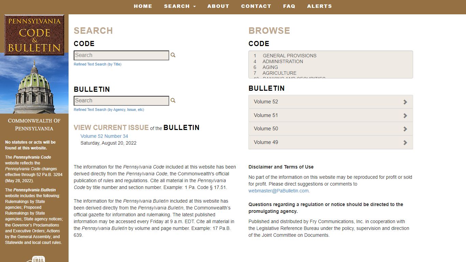
Task: Click the Volume 49 chevron arrow
Action: tap(405, 143)
